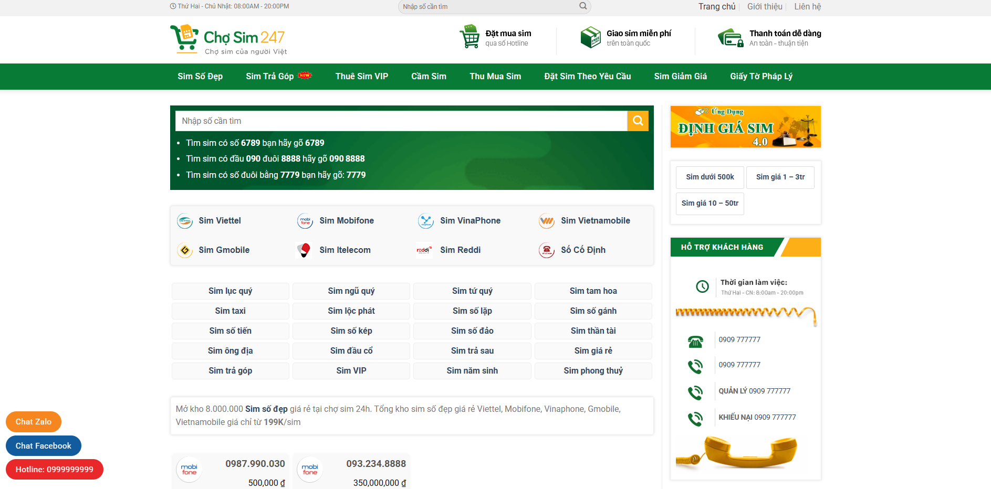This screenshot has height=489, width=991.
Task: Choose Sim tứ quý category
Action: [x=472, y=291]
